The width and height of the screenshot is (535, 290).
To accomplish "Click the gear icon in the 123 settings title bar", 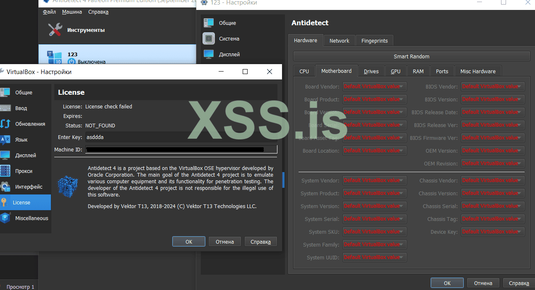I will [204, 2].
